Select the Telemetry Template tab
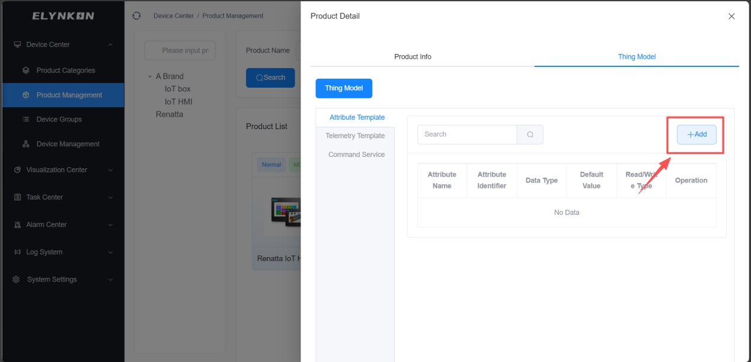The width and height of the screenshot is (751, 362). coord(355,136)
